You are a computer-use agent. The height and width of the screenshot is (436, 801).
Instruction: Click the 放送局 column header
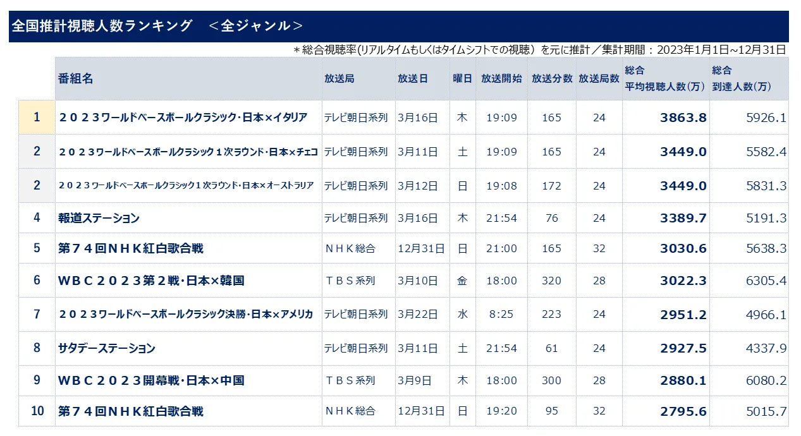(339, 79)
